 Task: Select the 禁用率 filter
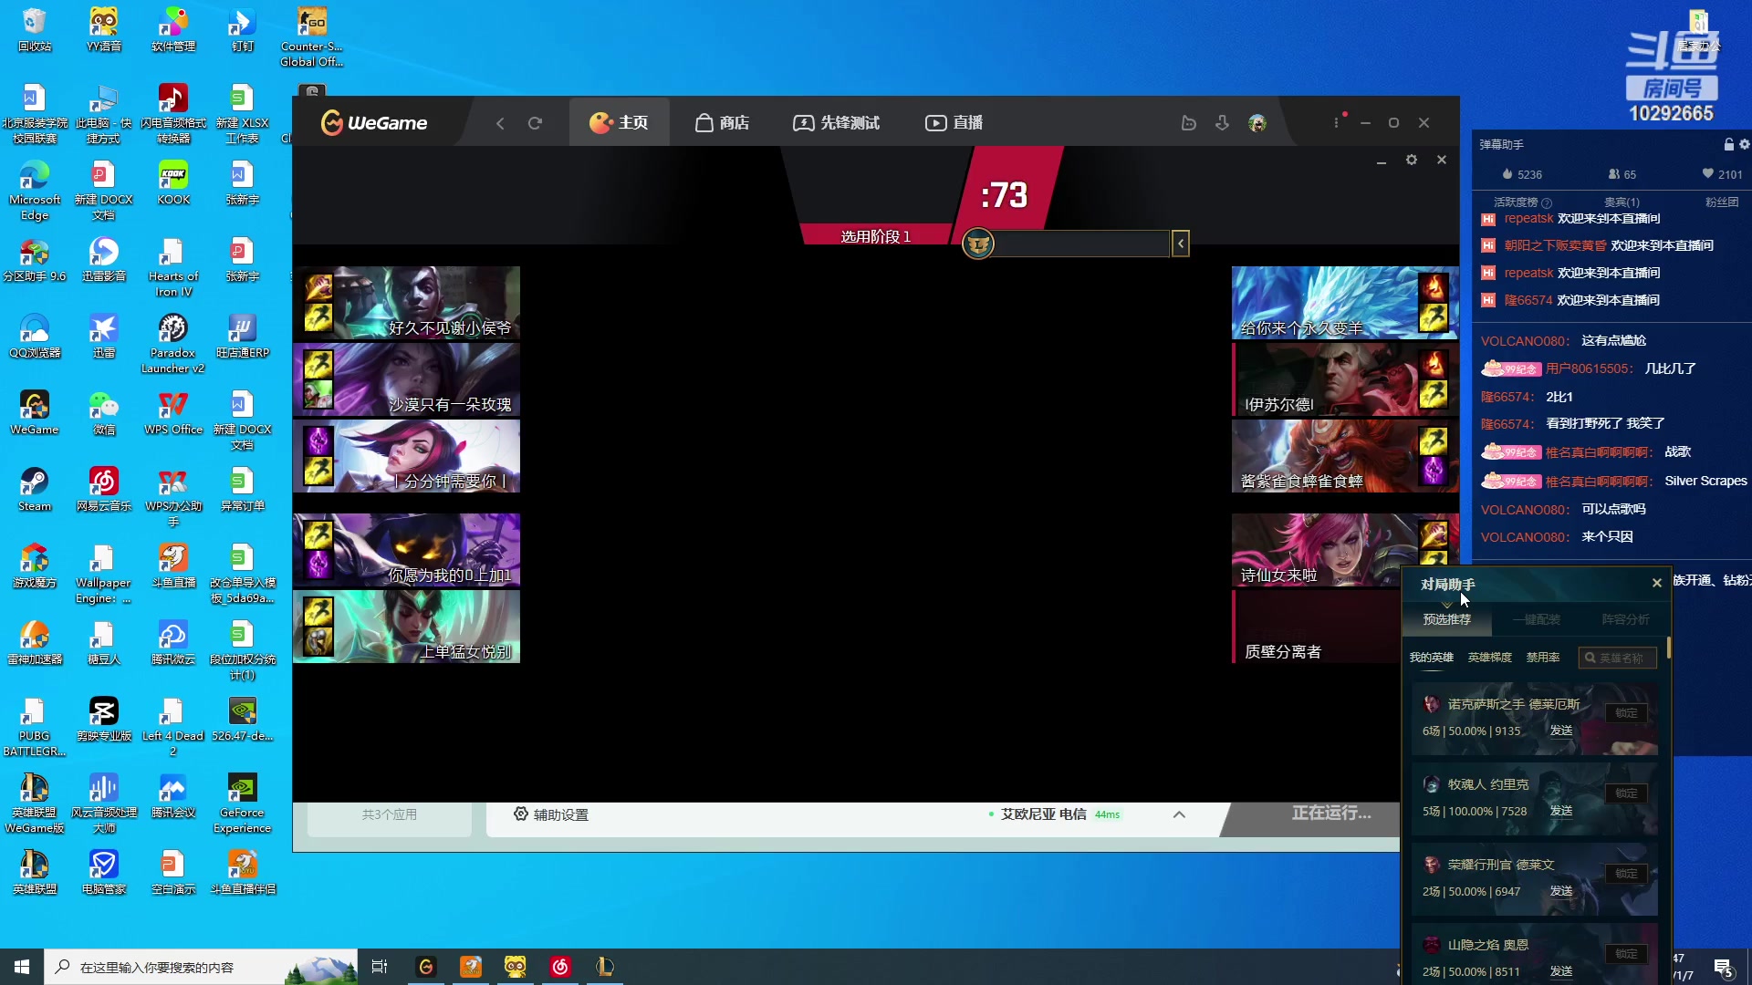pyautogui.click(x=1543, y=658)
